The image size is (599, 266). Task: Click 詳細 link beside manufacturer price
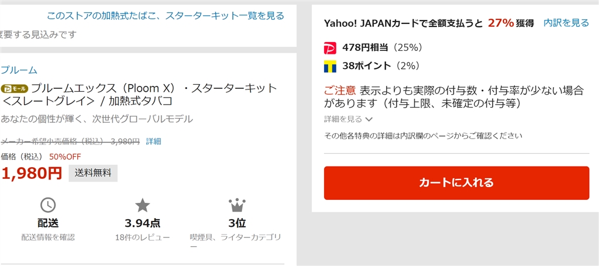coord(153,141)
